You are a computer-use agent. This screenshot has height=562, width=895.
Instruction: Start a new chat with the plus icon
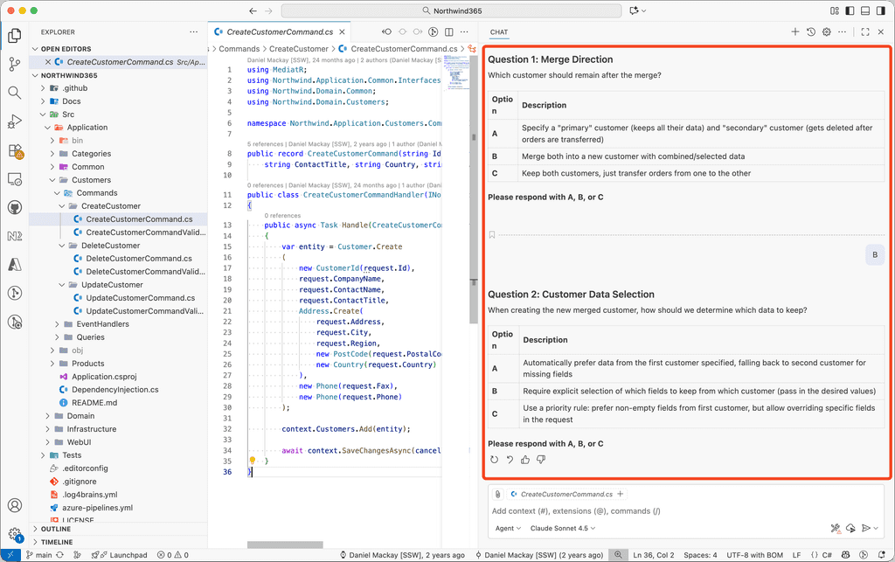click(795, 32)
